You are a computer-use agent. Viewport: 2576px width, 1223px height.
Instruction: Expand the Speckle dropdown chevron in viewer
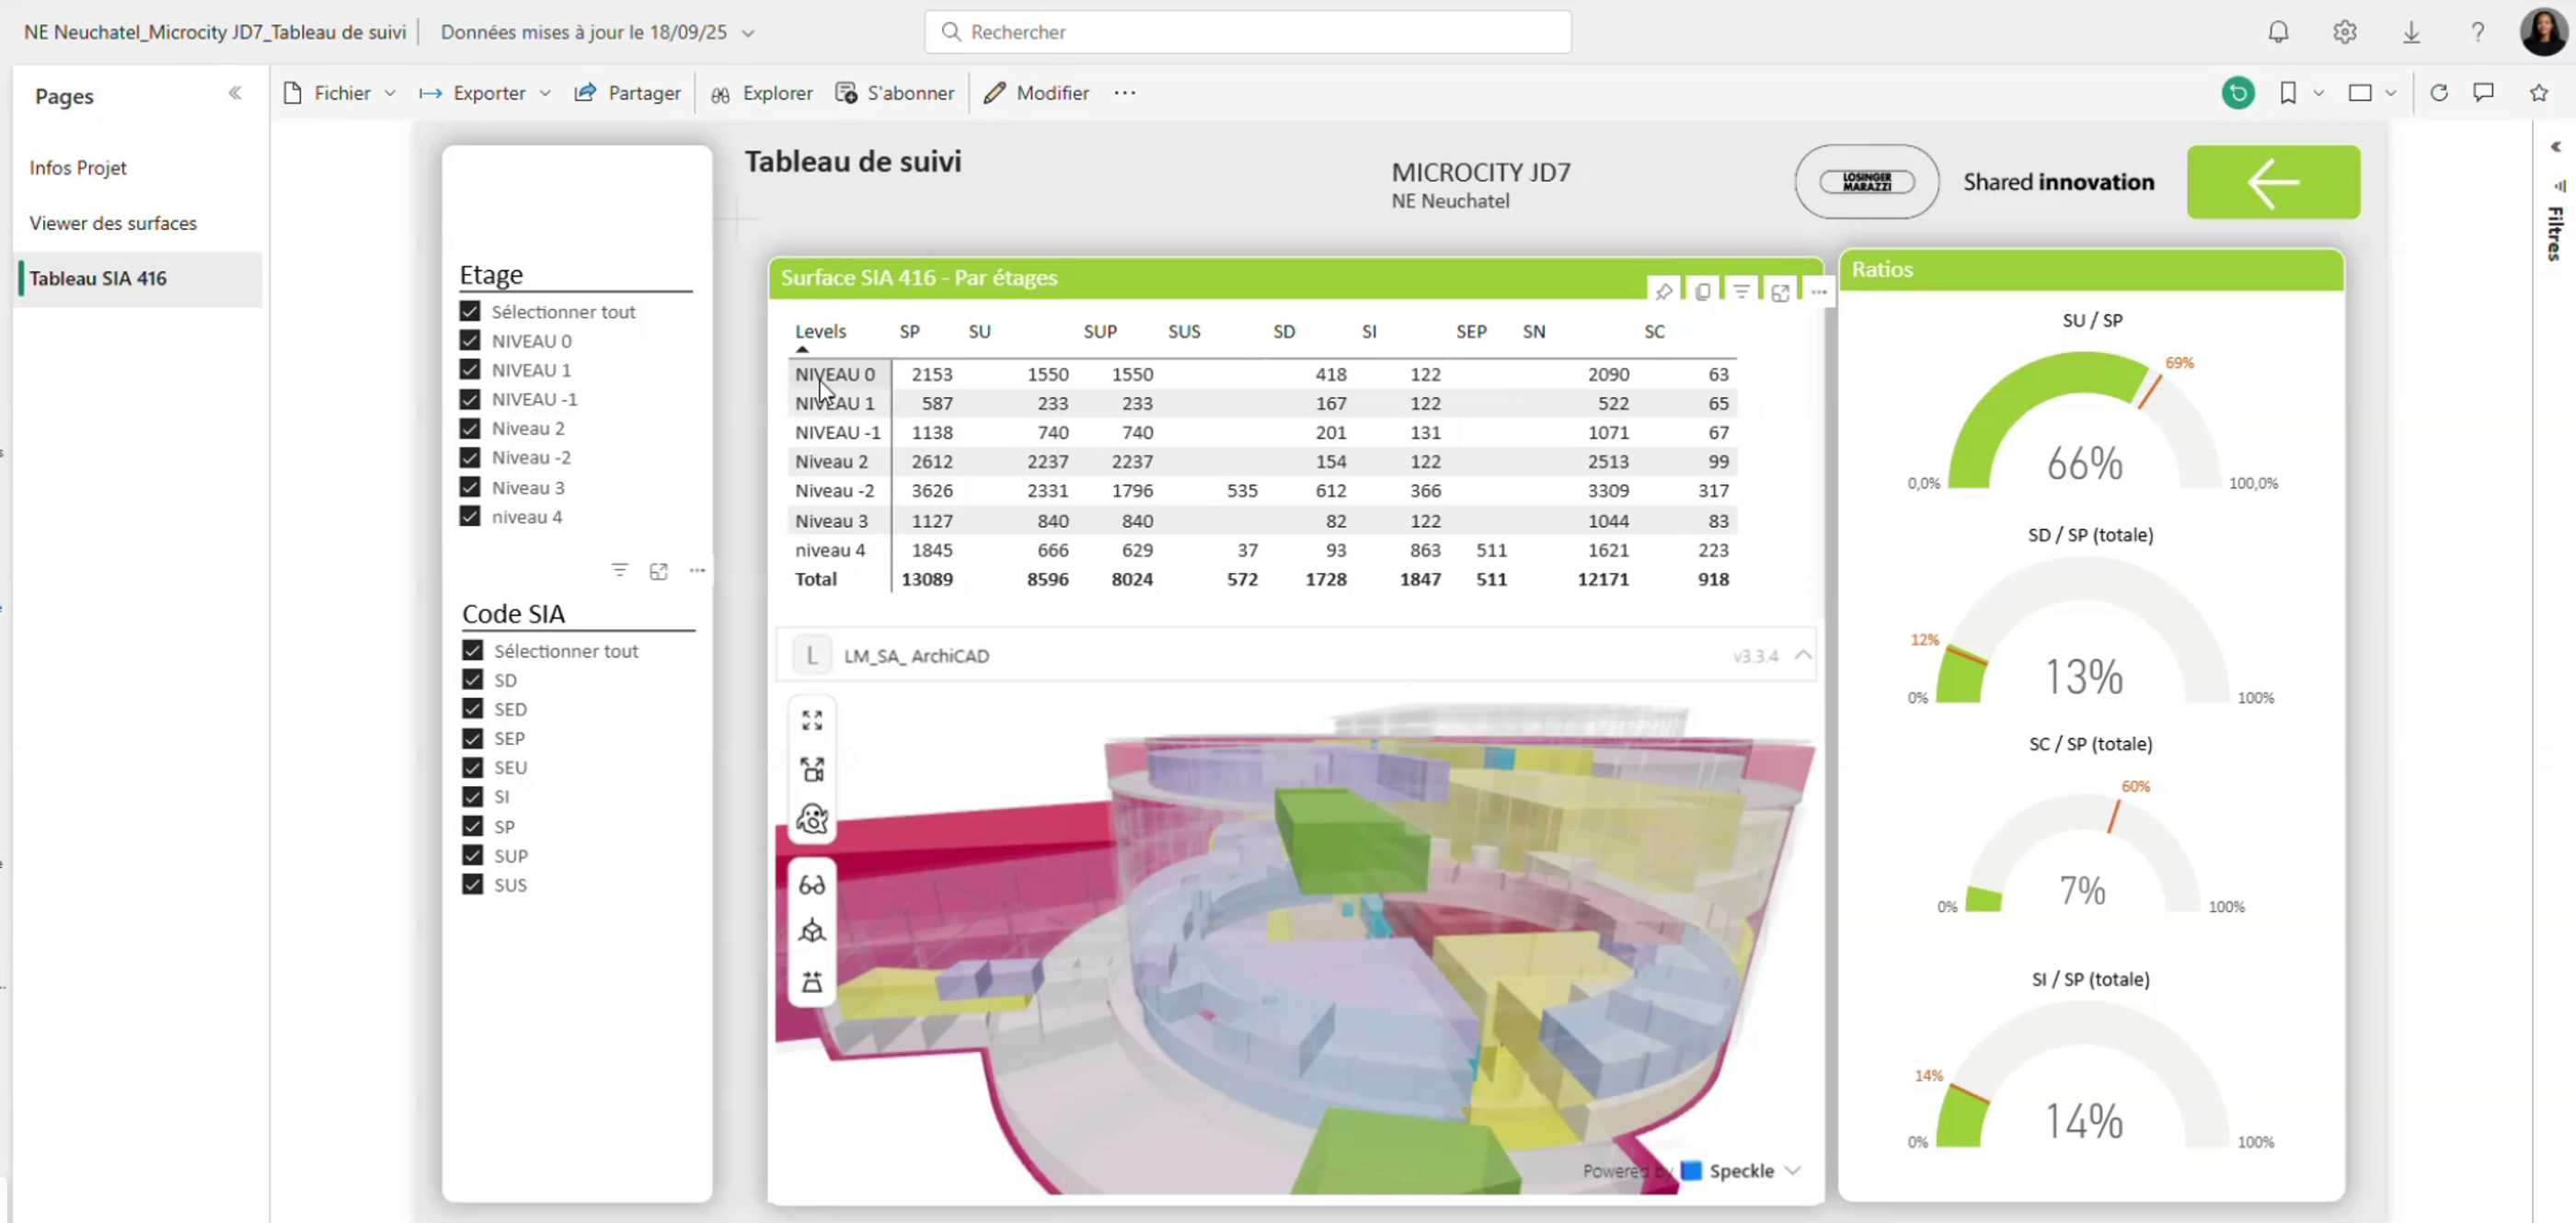pyautogui.click(x=1793, y=1170)
